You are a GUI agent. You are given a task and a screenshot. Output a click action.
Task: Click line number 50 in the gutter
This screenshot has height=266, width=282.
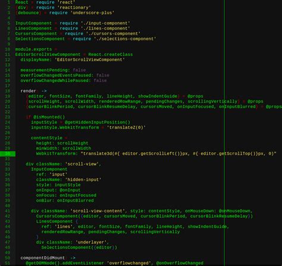tap(8, 258)
